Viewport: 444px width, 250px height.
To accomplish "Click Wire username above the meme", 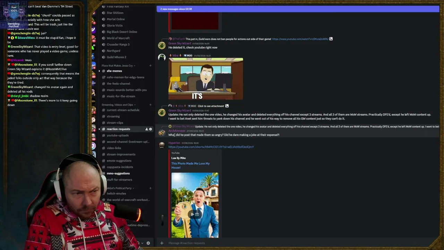I will click(176, 56).
